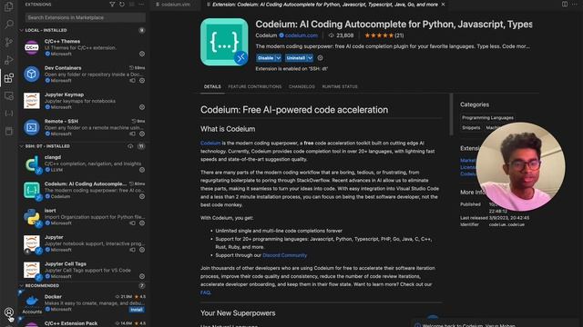This screenshot has height=327, width=583.
Task: Open the Search view in activity bar
Action: (9, 25)
